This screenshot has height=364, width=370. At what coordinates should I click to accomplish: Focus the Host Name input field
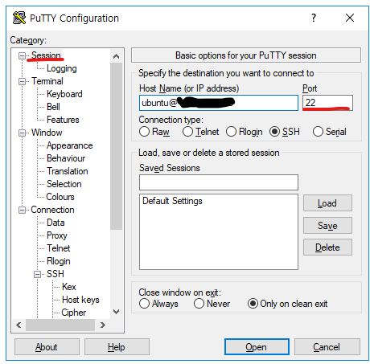pyautogui.click(x=219, y=103)
